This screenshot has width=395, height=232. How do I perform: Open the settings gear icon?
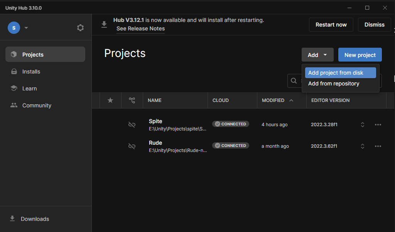point(80,28)
